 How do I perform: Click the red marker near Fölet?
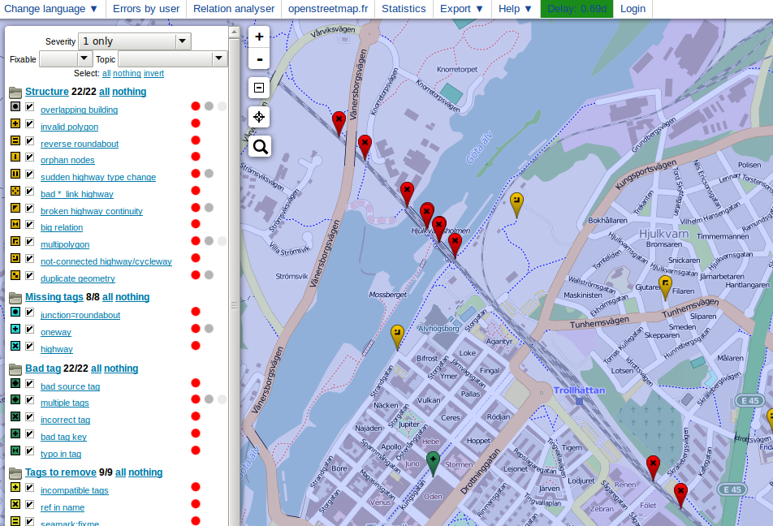(x=680, y=493)
